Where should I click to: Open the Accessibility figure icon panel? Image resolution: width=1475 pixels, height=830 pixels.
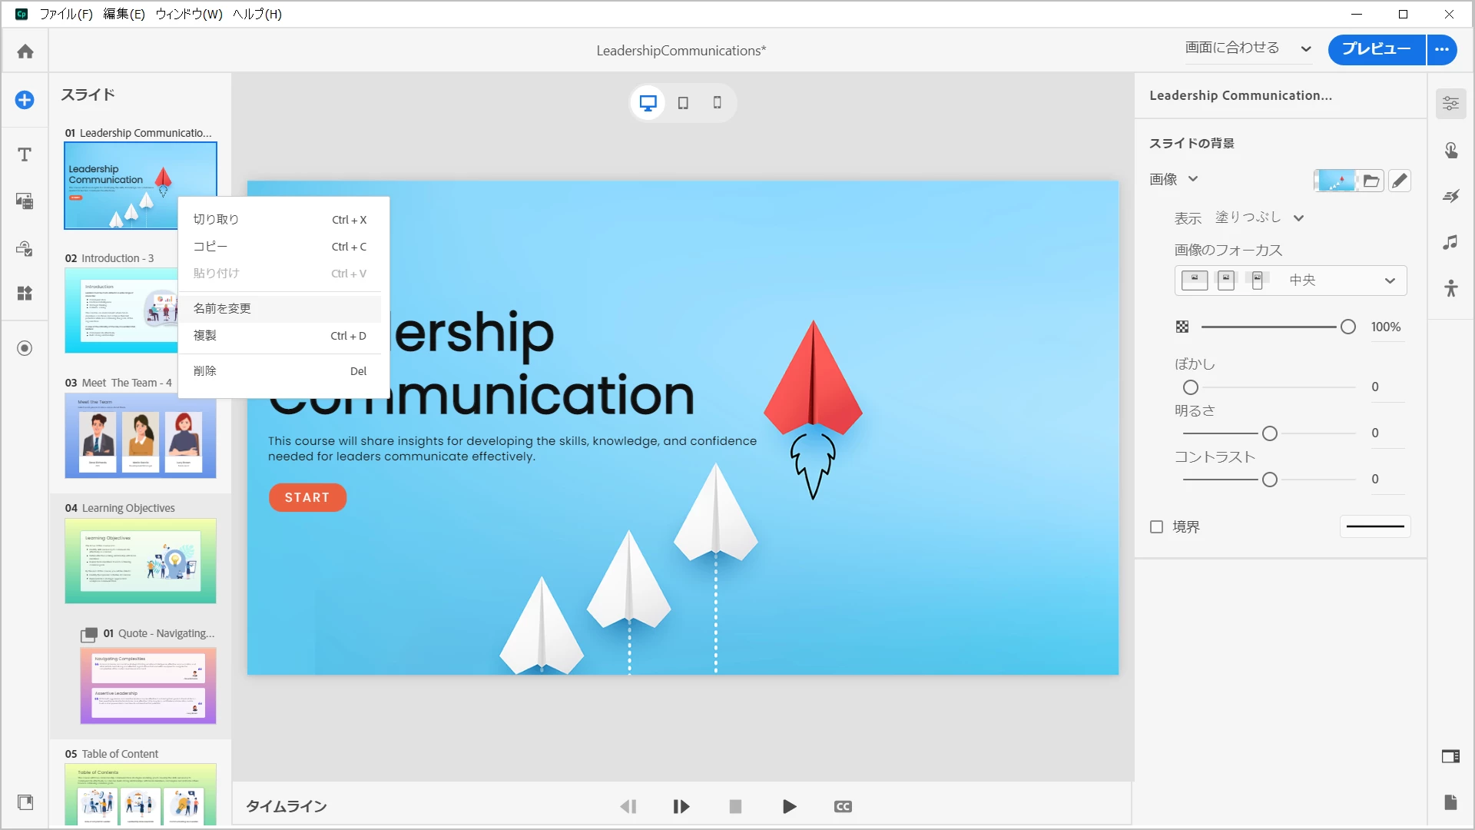pos(1450,289)
